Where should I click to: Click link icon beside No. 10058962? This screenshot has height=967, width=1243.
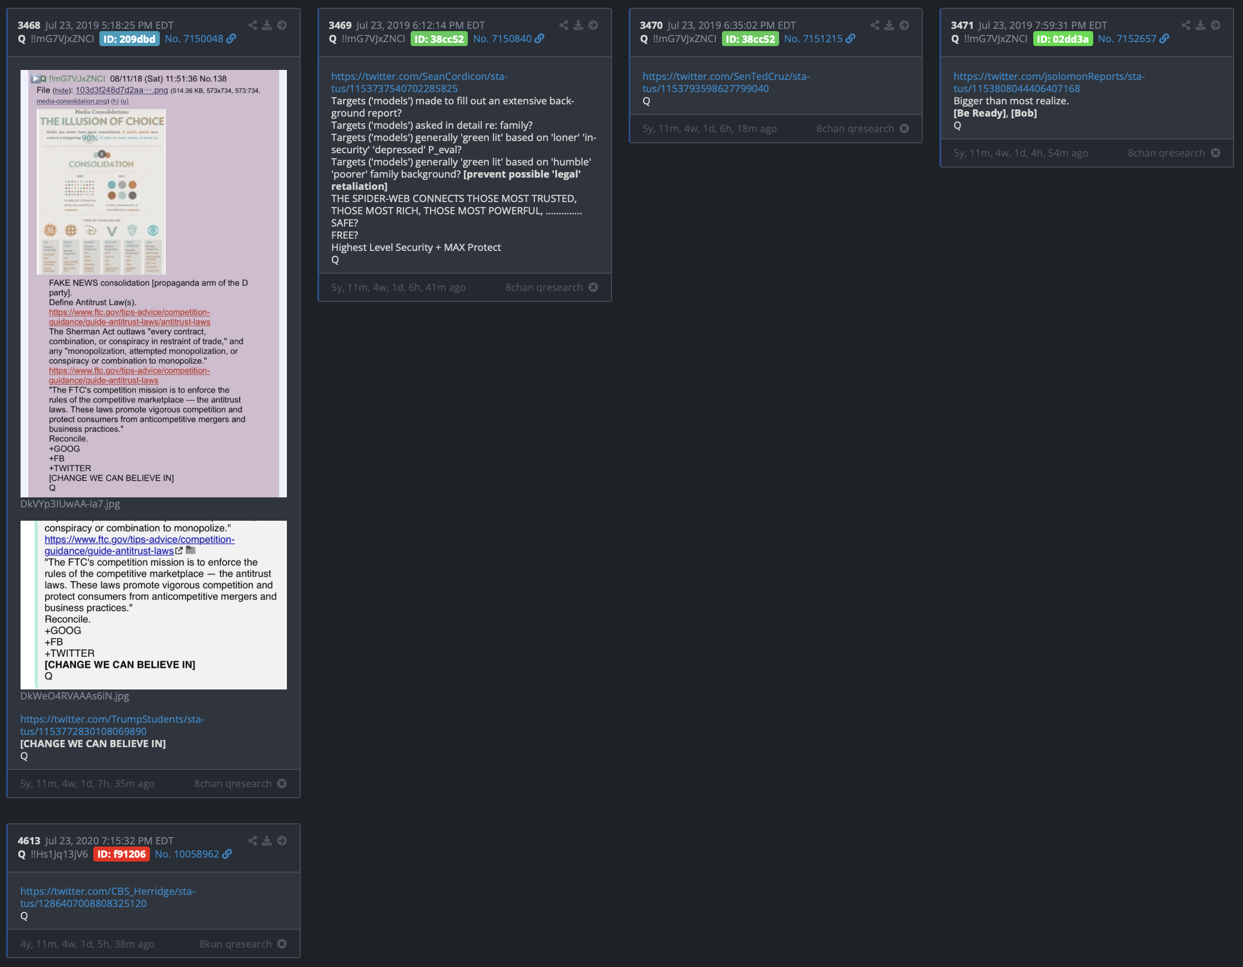pyautogui.click(x=227, y=854)
